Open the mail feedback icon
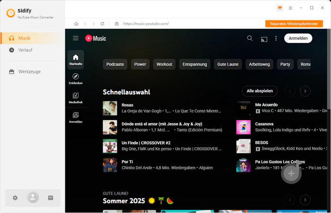 point(51,198)
